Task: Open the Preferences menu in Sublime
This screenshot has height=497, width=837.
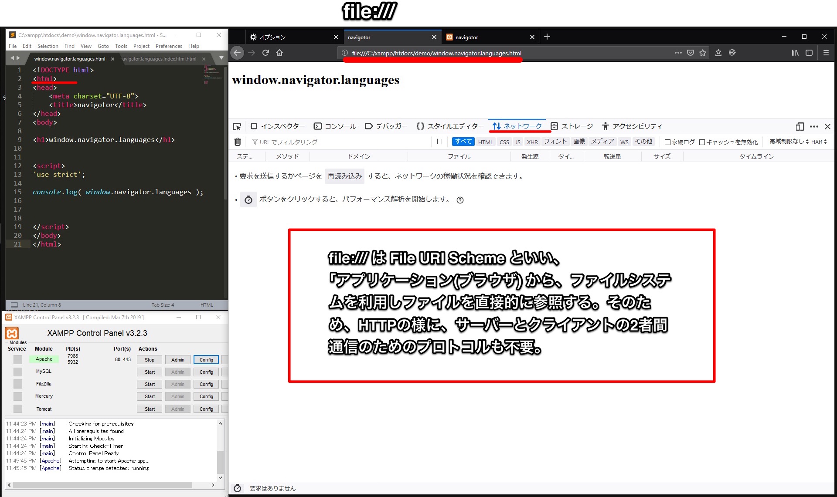Action: tap(169, 46)
